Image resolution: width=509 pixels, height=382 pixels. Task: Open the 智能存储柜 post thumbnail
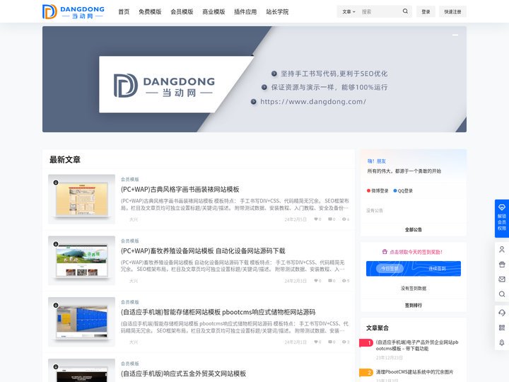tap(81, 322)
